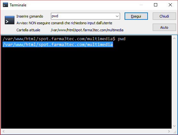Run the command with Esegui button
Image resolution: width=178 pixels, height=135 pixels.
(136, 16)
